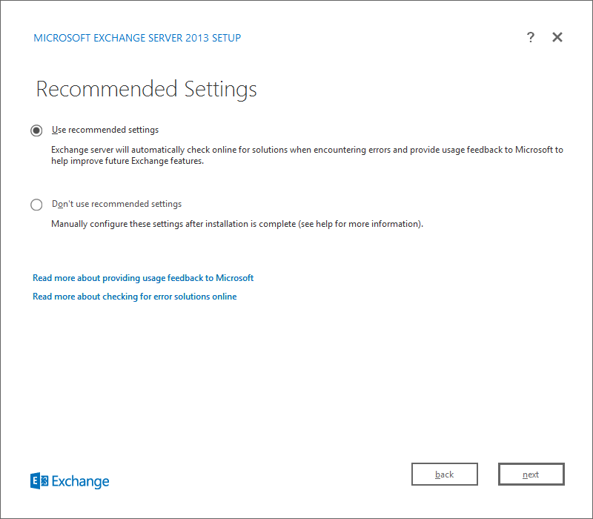Screen dimensions: 593x519
Task: Click the 'Don't use recommended settings' label text
Action: click(x=116, y=204)
